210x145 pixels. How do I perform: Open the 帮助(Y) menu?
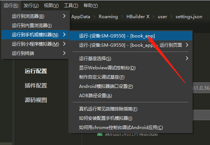click(x=91, y=6)
